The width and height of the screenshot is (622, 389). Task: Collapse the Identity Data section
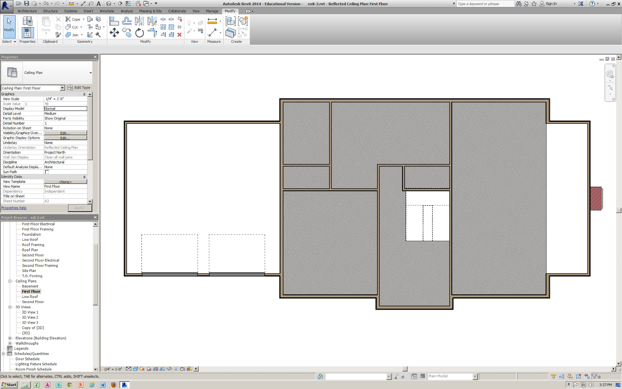pos(84,177)
